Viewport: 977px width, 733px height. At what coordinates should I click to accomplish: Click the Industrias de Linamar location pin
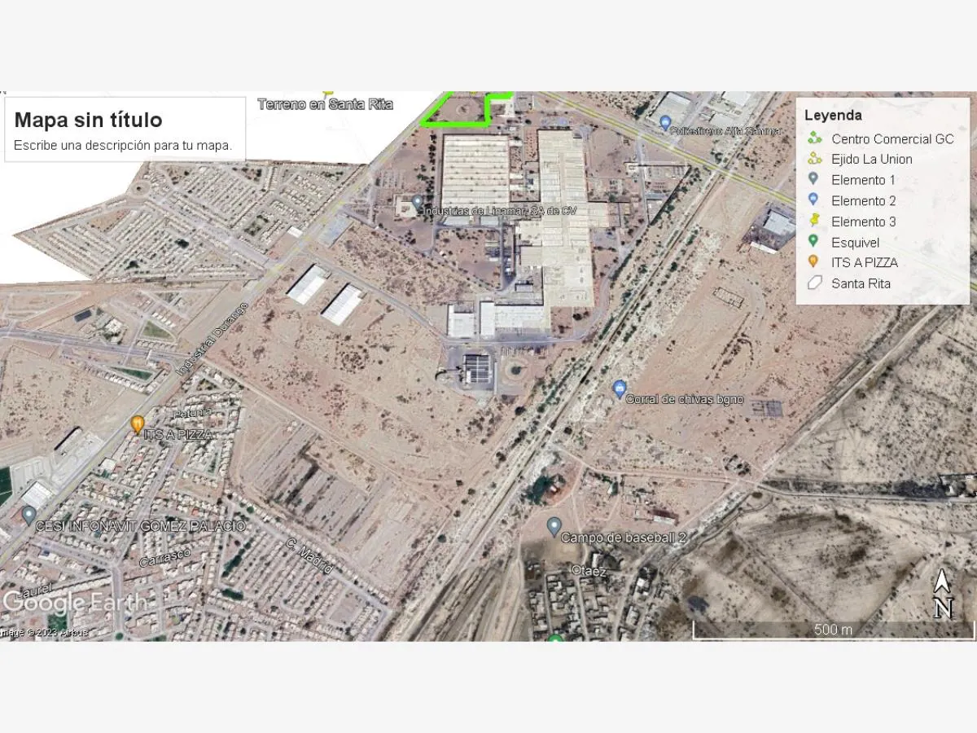(418, 201)
